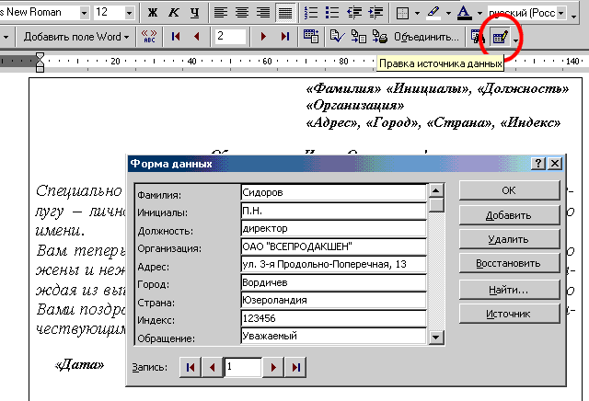589x401 pixels.
Task: Click the check for errors icon
Action: pyautogui.click(x=337, y=37)
